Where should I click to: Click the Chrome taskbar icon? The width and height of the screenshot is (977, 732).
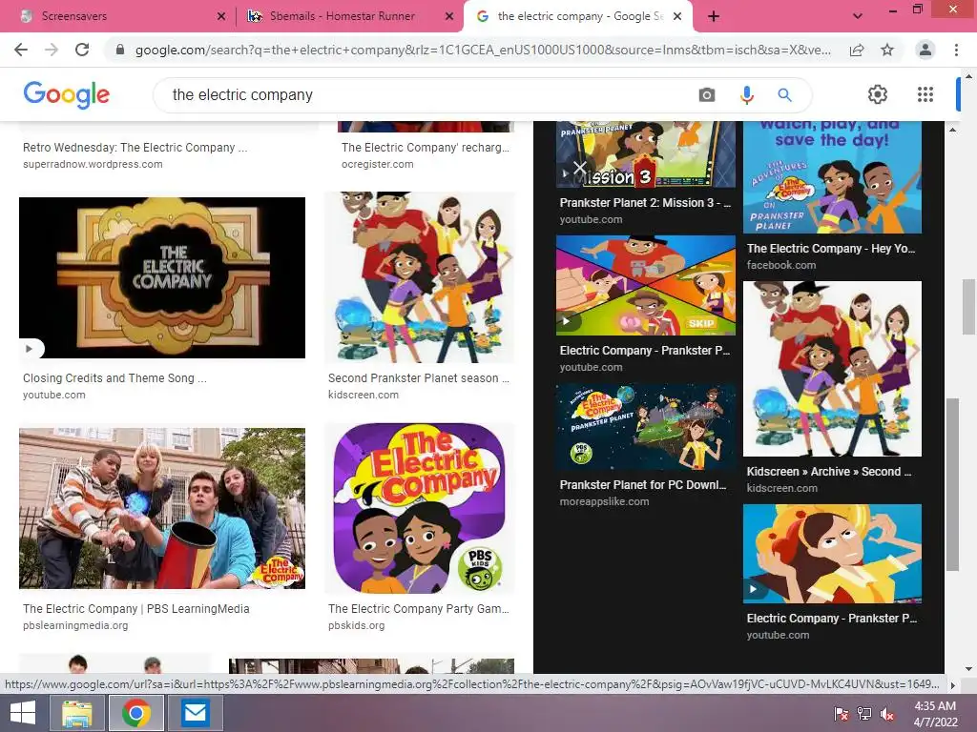(x=136, y=713)
